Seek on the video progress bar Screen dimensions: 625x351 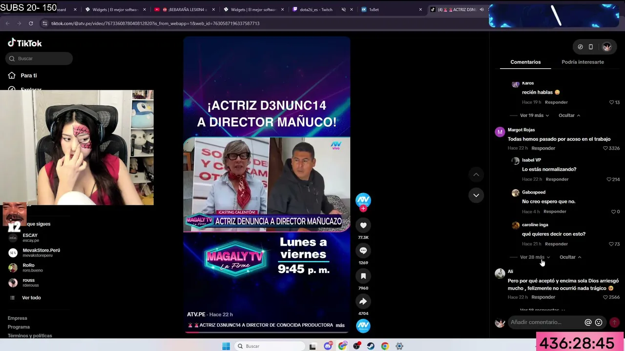click(x=267, y=333)
